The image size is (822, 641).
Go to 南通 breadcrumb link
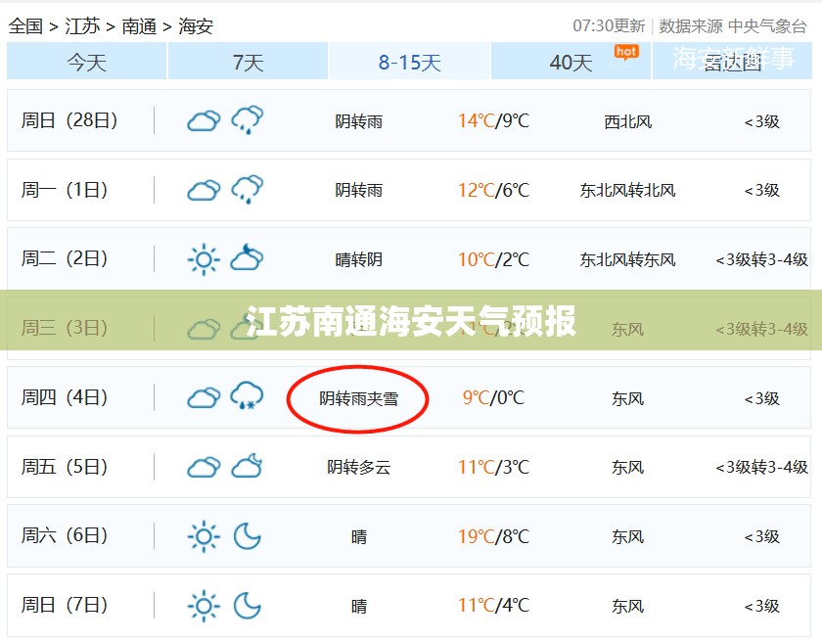click(139, 25)
